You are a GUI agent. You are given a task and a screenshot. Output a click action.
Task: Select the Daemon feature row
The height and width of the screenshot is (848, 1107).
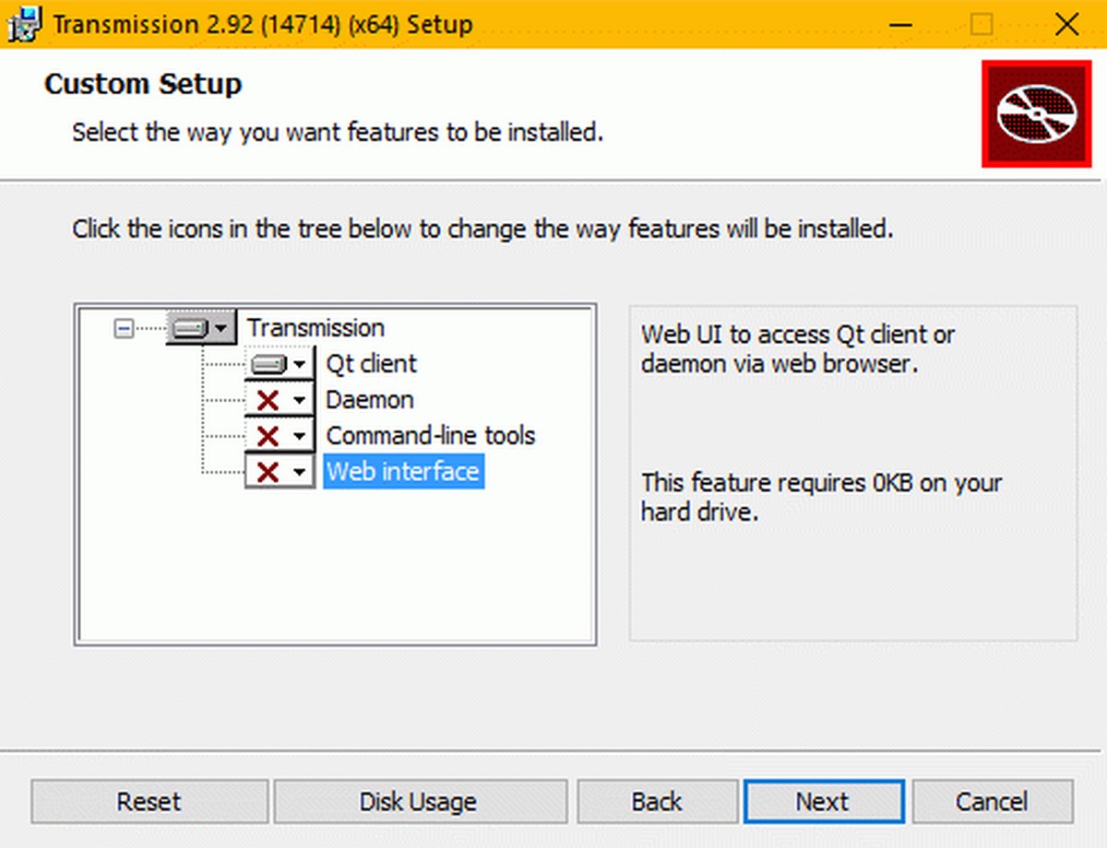[x=370, y=400]
